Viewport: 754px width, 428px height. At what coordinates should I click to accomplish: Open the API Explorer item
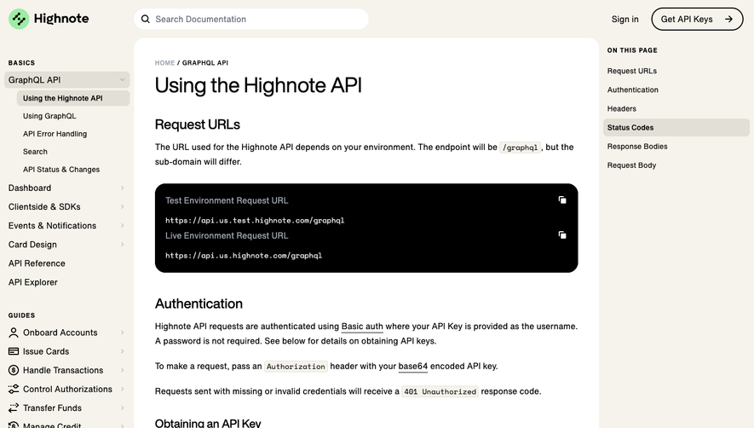(x=32, y=282)
